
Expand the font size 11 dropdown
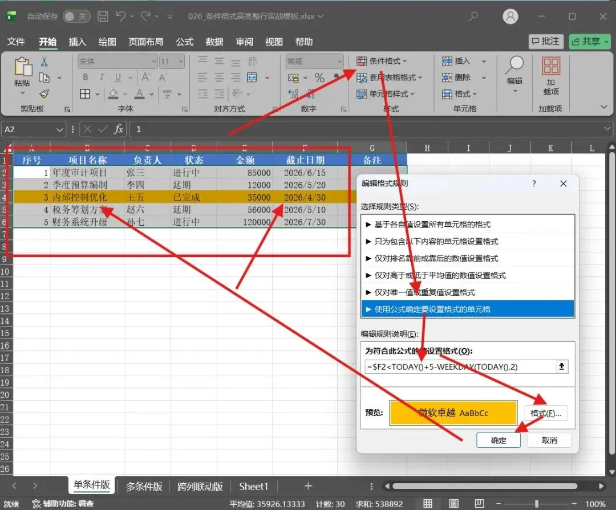click(x=181, y=61)
